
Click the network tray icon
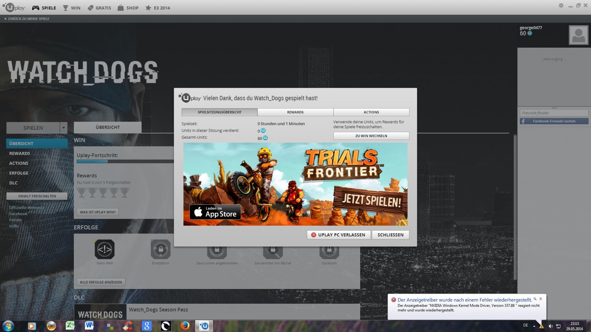(x=558, y=326)
